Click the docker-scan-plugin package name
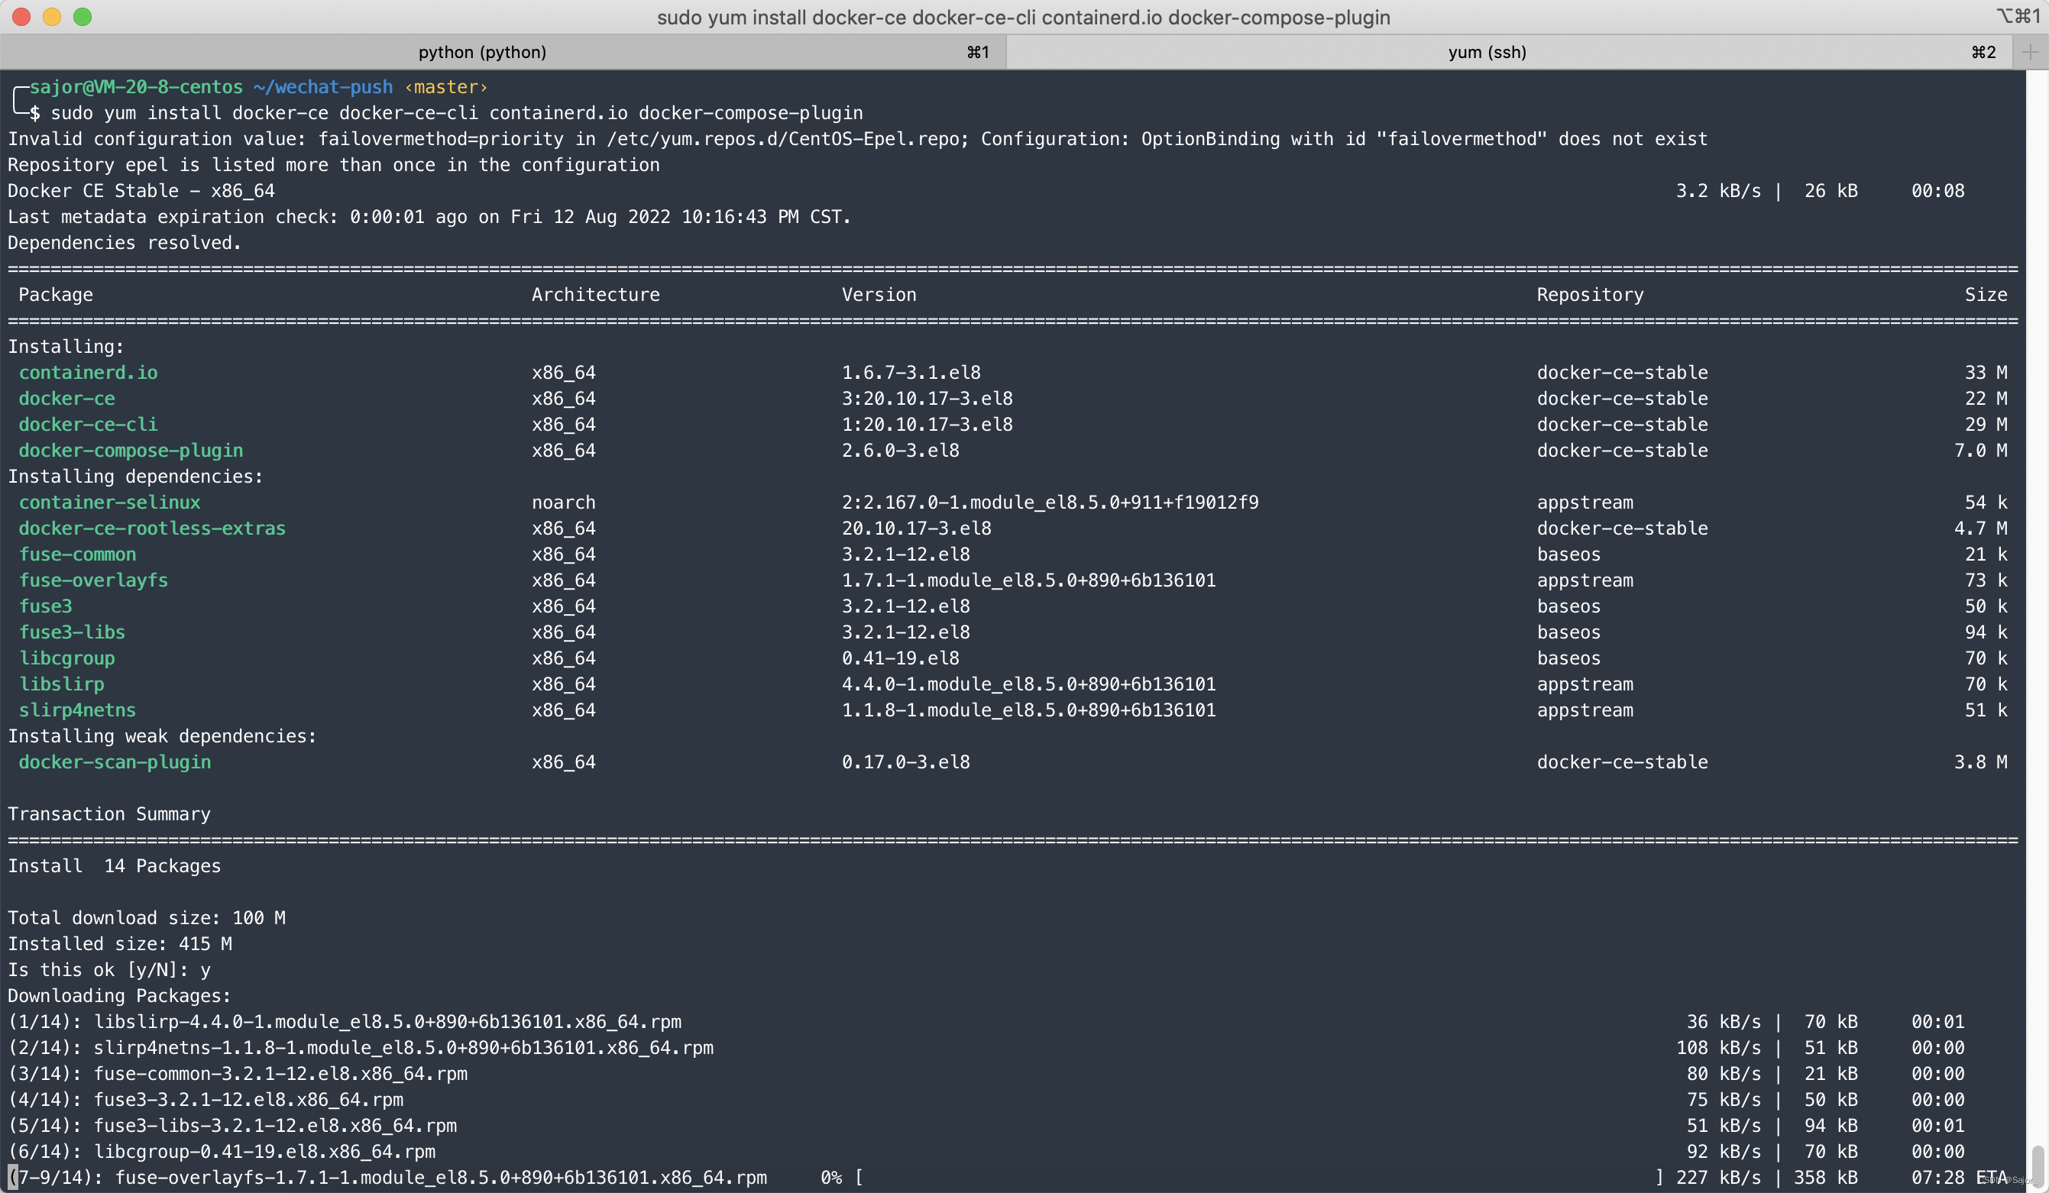This screenshot has width=2049, height=1193. (x=115, y=762)
